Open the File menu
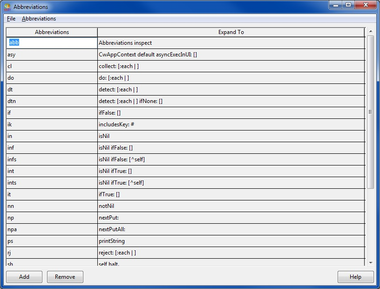Viewport: 380px width, 289px height. point(11,19)
